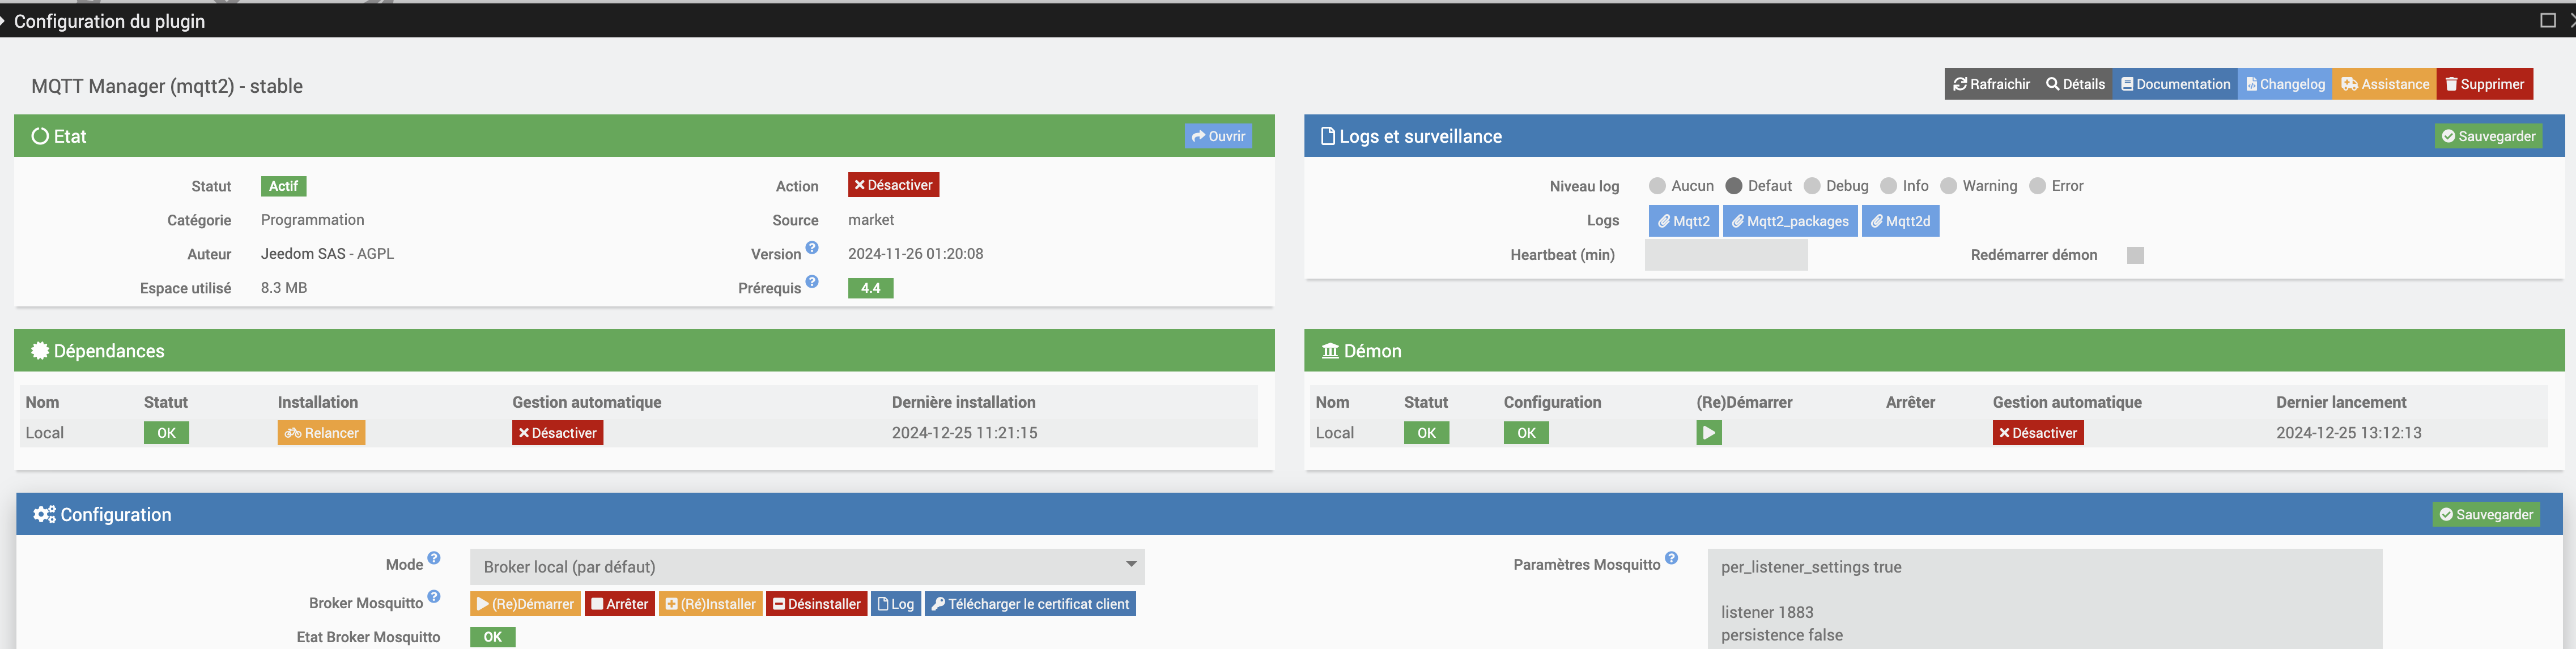
Task: Click (Ré)Installer Mosquitto
Action: pos(711,604)
